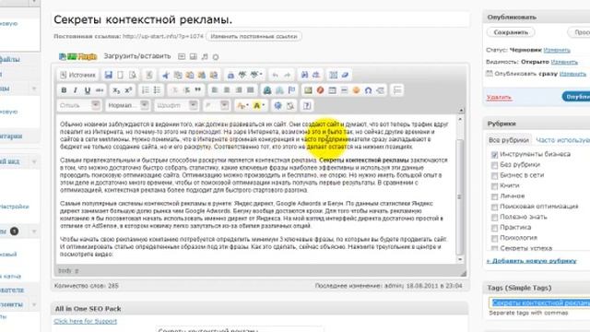590x332 pixels.
Task: Check the Личное category
Action: pyautogui.click(x=494, y=196)
